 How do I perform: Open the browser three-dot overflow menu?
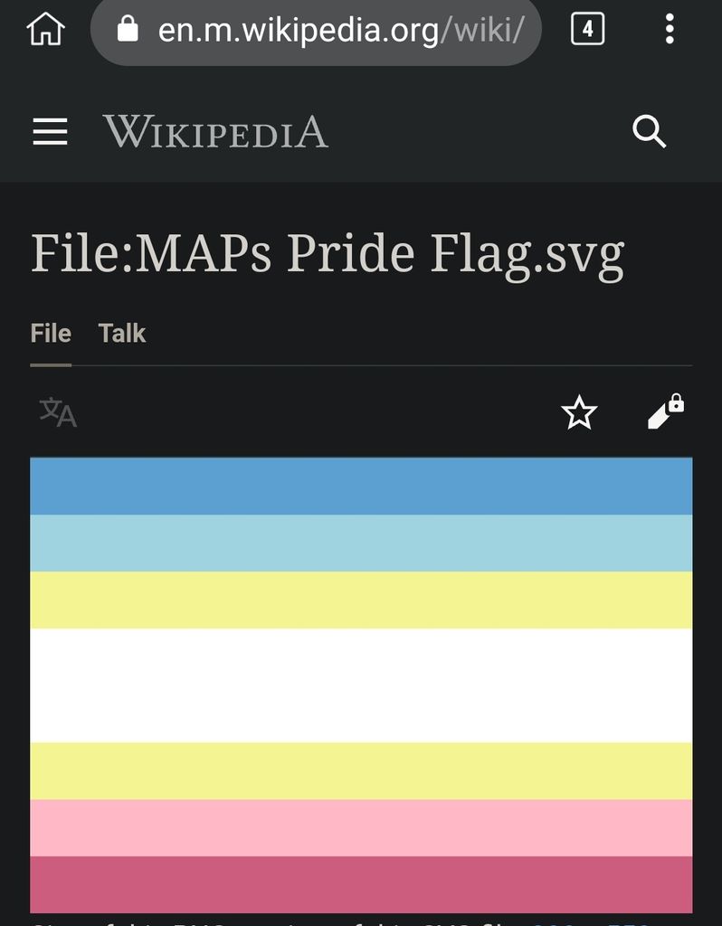tap(670, 30)
